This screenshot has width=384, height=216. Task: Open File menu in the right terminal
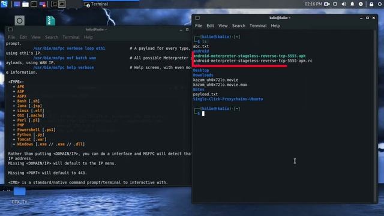[x=199, y=26]
